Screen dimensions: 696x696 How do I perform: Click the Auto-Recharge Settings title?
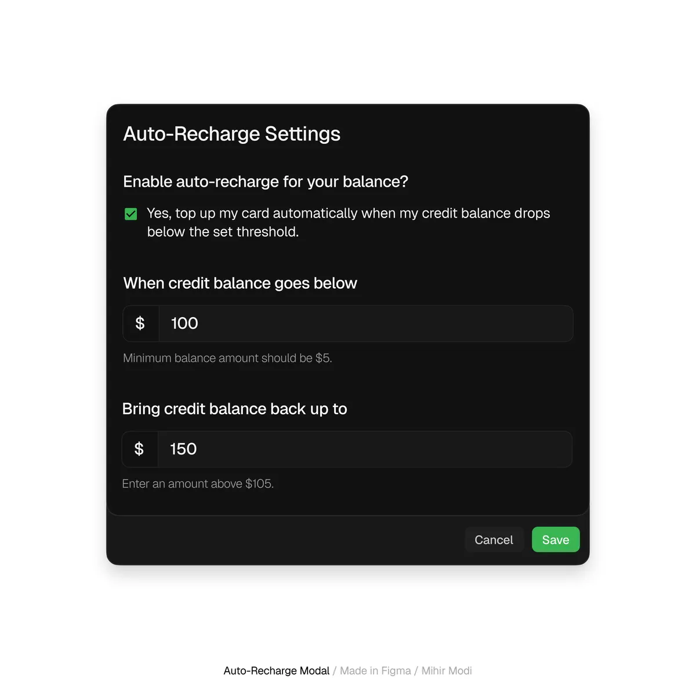tap(232, 134)
